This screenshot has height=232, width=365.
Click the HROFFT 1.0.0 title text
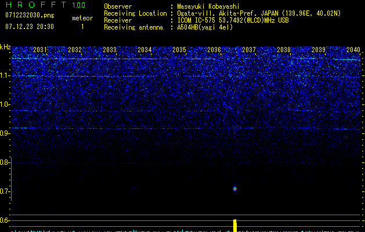pyautogui.click(x=45, y=5)
